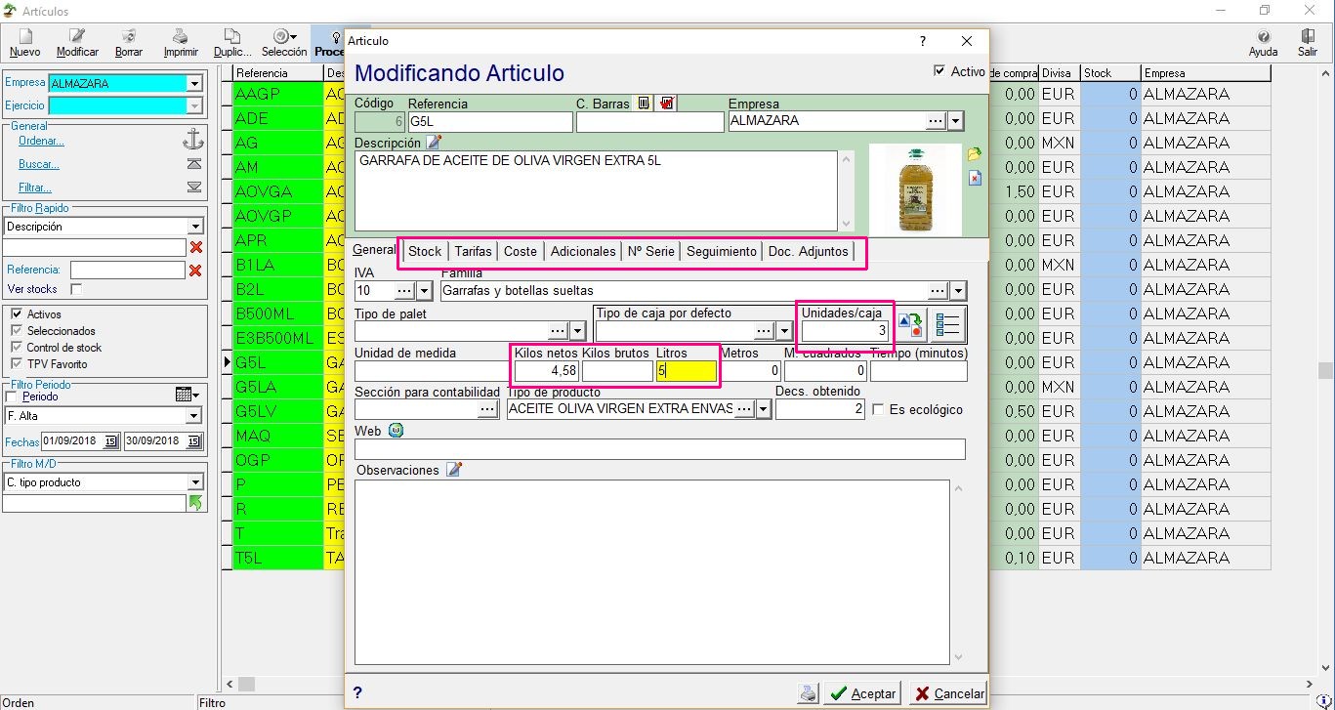
Task: Open the Web browser icon
Action: pyautogui.click(x=396, y=431)
